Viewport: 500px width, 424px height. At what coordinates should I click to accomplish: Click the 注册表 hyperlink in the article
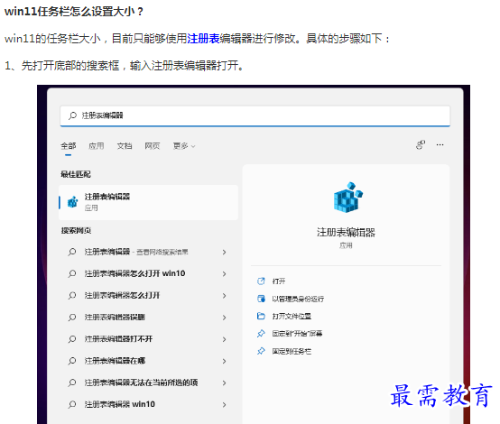tap(203, 39)
